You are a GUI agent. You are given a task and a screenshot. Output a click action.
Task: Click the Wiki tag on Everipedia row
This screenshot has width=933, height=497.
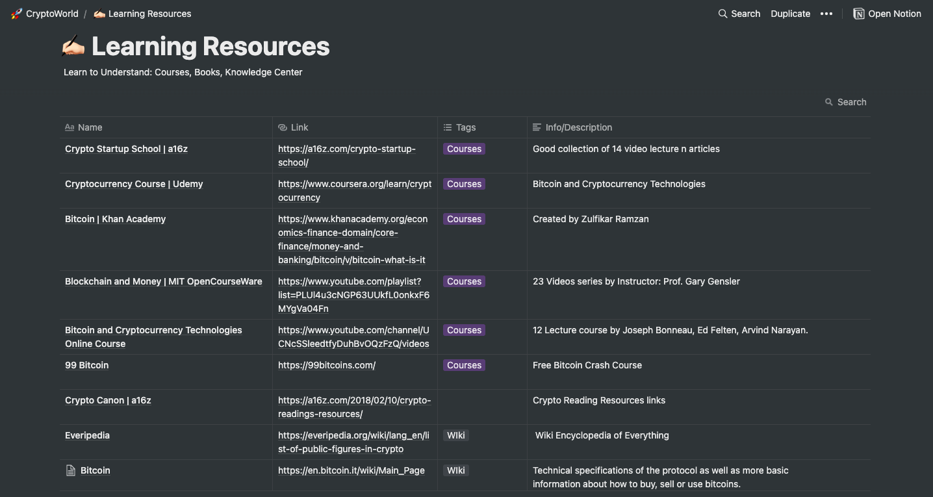tap(456, 435)
